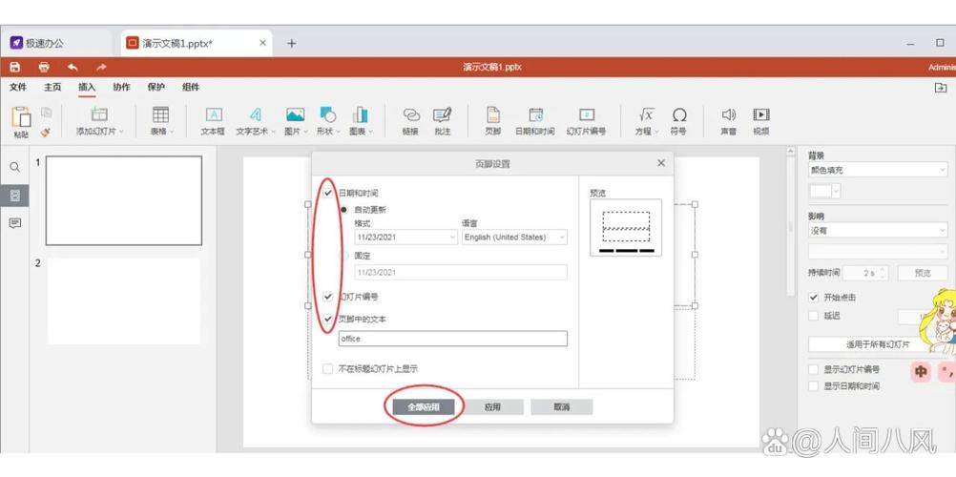Click the Add Slide (添加幻灯片) icon
This screenshot has height=477, width=956.
pos(99,114)
